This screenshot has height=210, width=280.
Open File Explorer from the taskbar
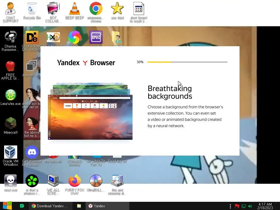(79, 206)
